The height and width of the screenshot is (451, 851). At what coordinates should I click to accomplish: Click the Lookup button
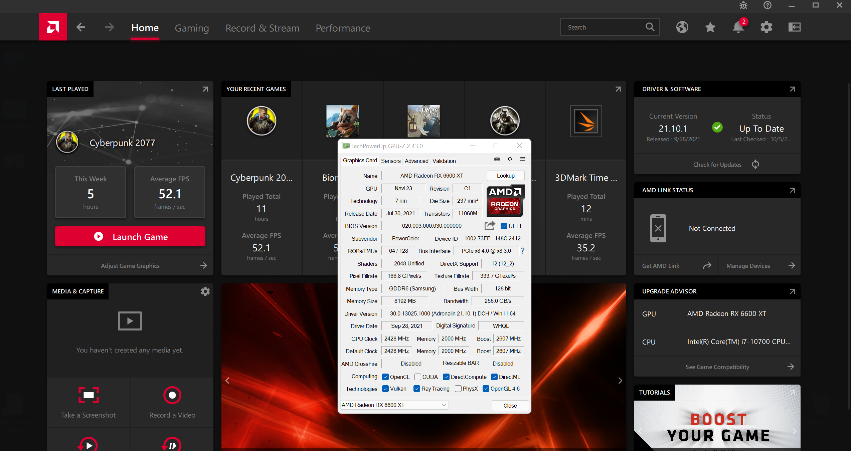point(505,176)
